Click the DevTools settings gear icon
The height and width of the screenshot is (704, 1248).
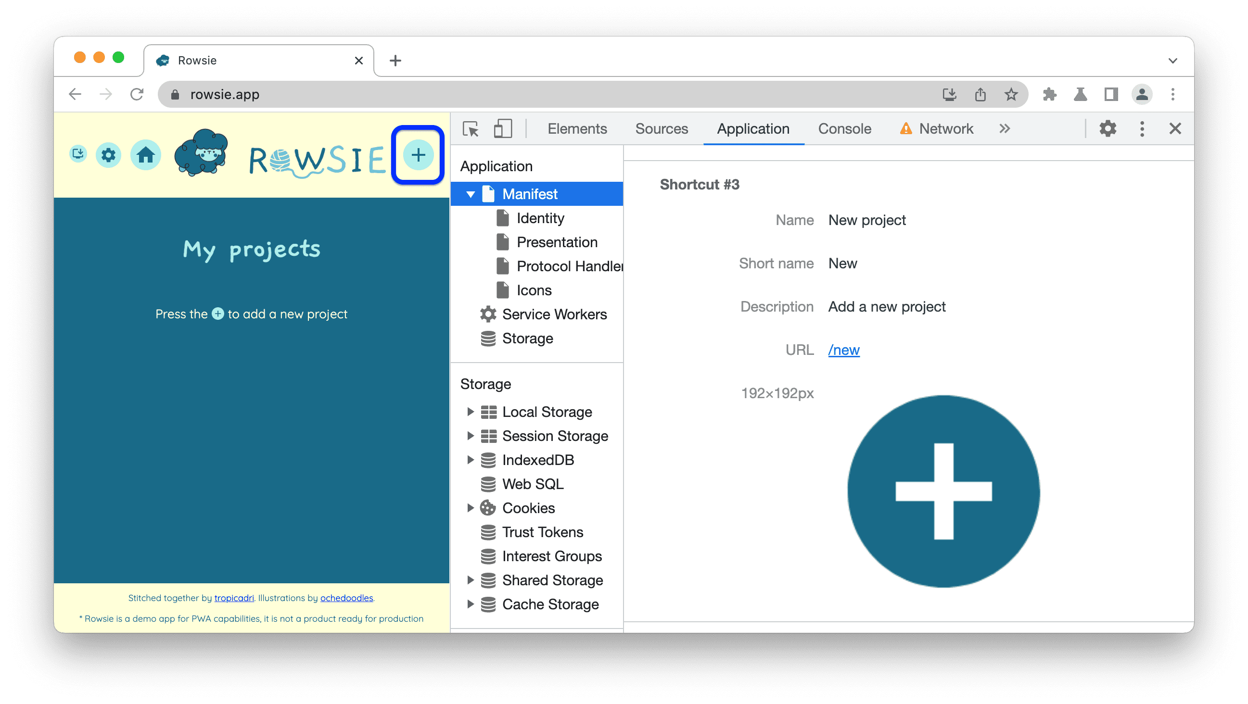(1109, 127)
